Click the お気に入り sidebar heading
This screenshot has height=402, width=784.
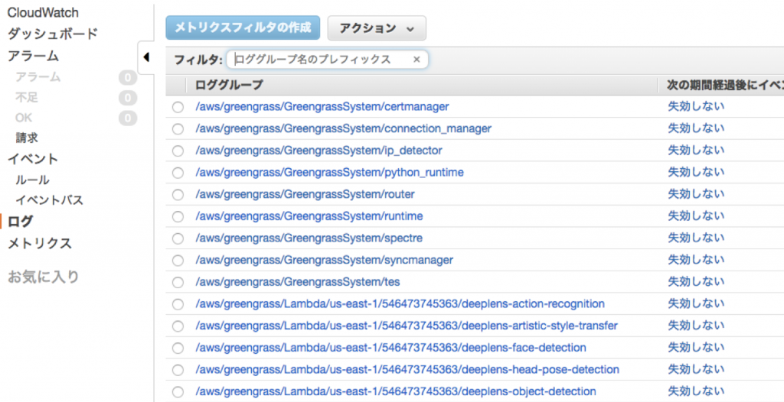click(44, 277)
